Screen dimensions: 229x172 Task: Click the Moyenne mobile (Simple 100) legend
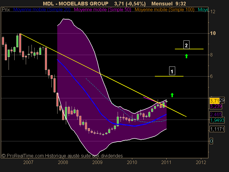coord(164,10)
